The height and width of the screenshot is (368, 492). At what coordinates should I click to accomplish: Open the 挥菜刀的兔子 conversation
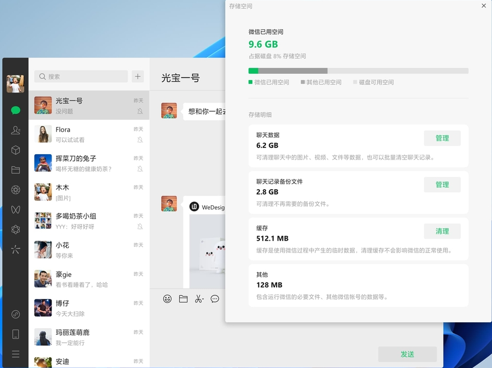(x=89, y=163)
